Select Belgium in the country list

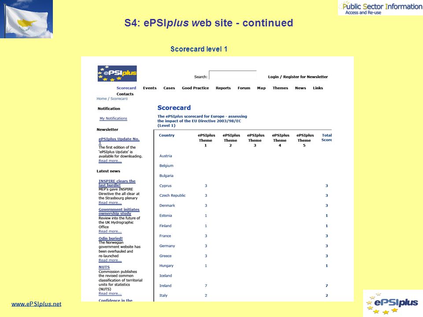(167, 166)
